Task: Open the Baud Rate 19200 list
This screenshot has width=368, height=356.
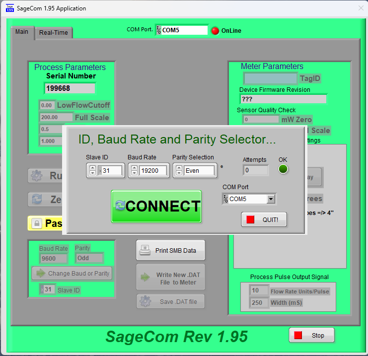Action: pos(153,171)
